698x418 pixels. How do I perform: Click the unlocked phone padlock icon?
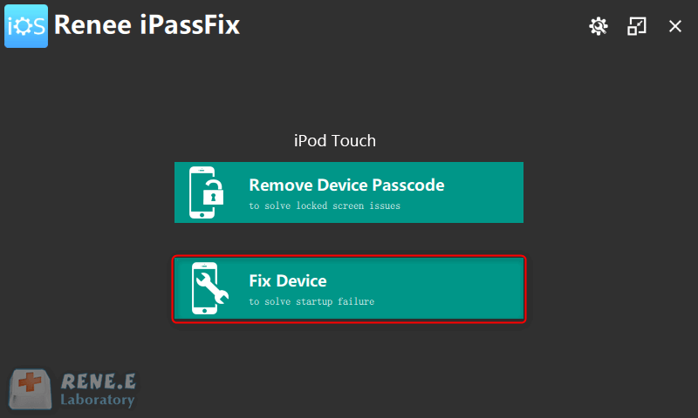pyautogui.click(x=207, y=192)
